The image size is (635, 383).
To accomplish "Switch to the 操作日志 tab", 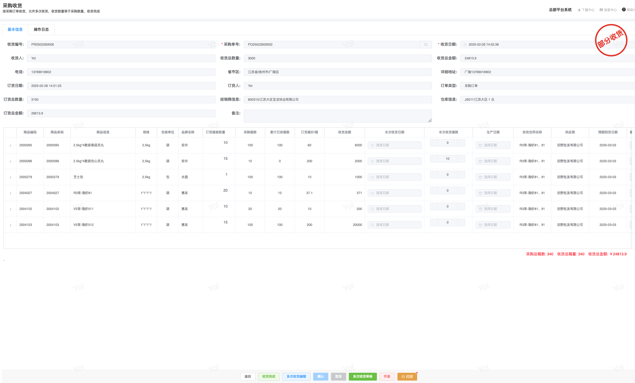I will (41, 29).
